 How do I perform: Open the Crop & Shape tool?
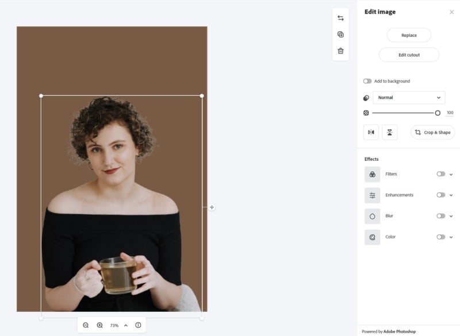tap(432, 133)
